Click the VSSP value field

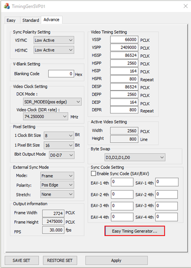coord(124,40)
